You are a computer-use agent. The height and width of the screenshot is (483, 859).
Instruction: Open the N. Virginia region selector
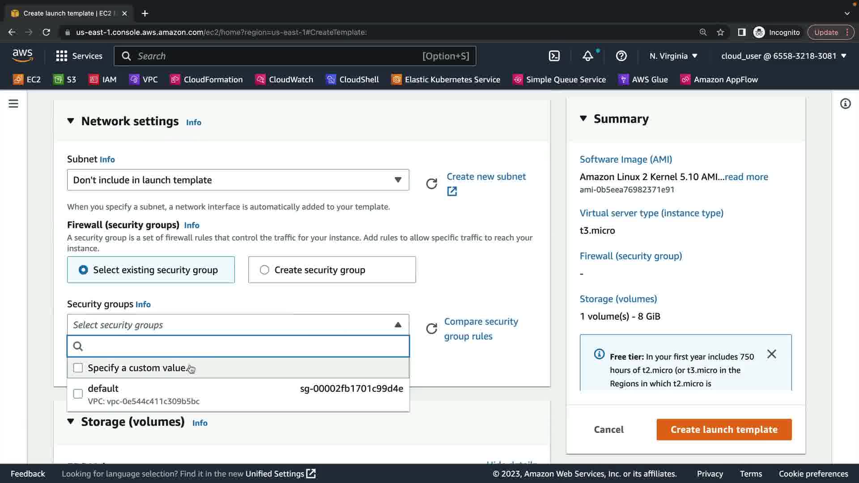pyautogui.click(x=673, y=56)
